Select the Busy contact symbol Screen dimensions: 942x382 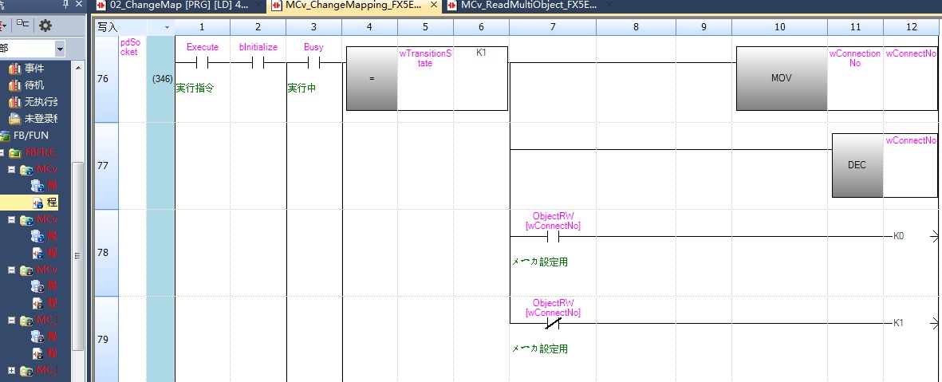[x=313, y=63]
